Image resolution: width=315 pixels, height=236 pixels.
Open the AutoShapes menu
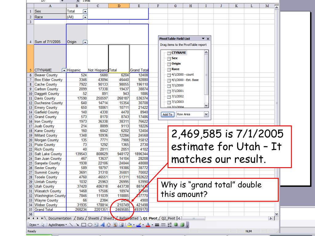tap(58, 225)
